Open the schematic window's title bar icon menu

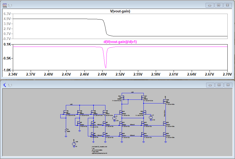point(5,85)
